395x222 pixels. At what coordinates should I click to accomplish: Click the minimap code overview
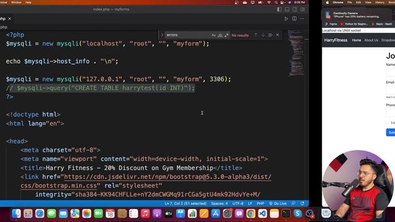pos(296,53)
